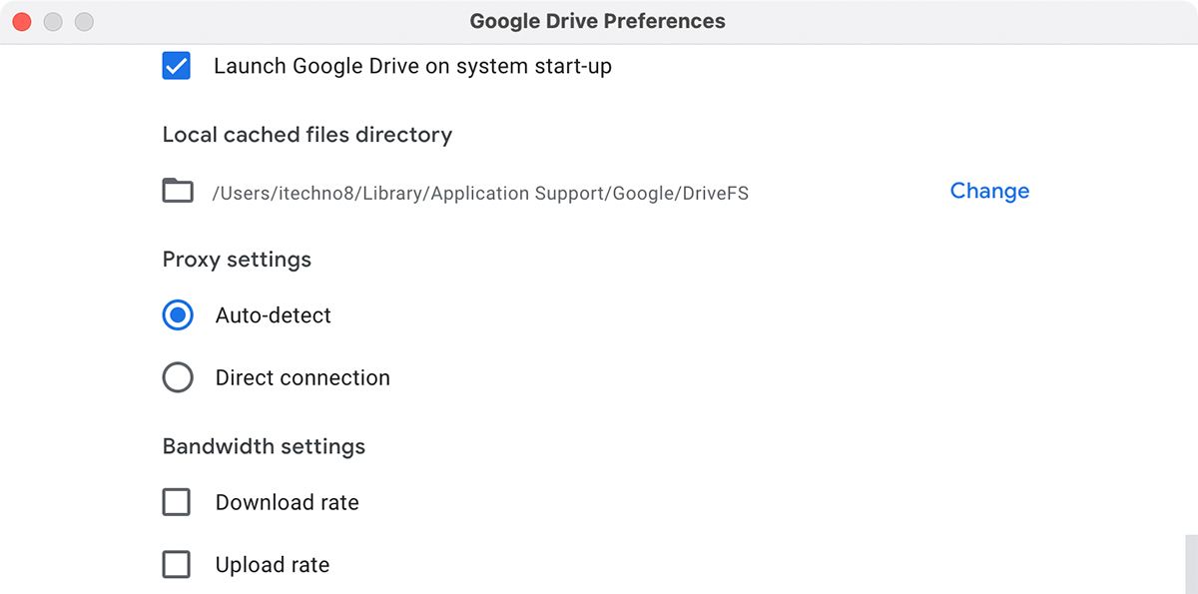Click the Direct connection label text
The height and width of the screenshot is (594, 1198).
pyautogui.click(x=301, y=377)
